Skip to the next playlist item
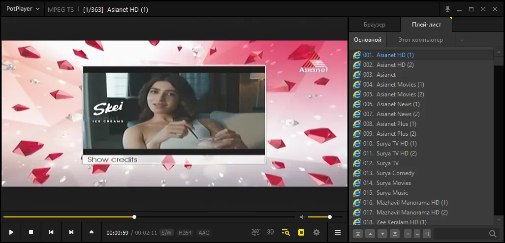This screenshot has width=505, height=243. pos(71,232)
